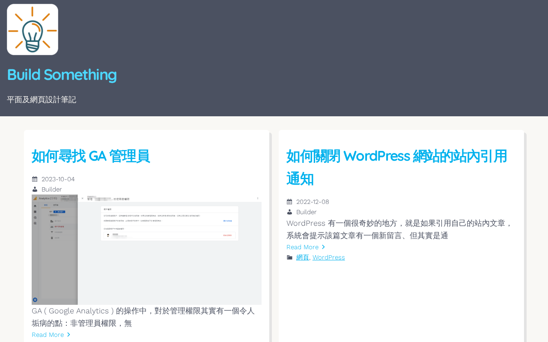Click the calendar icon beside 2022-12-08

(289, 202)
